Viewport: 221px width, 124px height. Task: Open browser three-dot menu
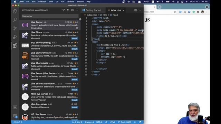(207, 12)
